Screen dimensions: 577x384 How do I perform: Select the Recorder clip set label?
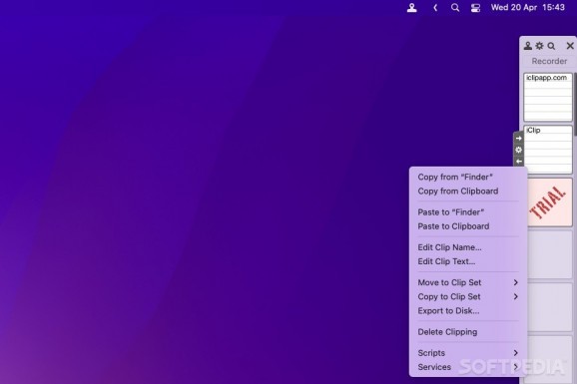549,61
